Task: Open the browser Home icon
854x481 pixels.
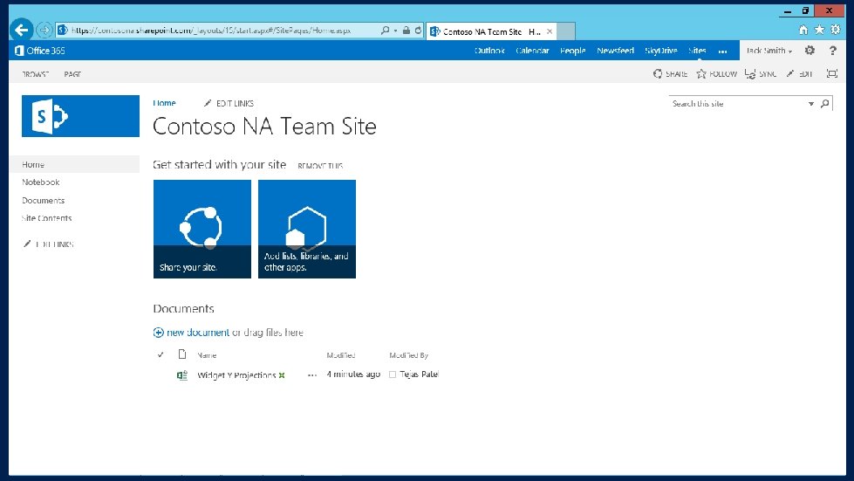Action: coord(803,30)
